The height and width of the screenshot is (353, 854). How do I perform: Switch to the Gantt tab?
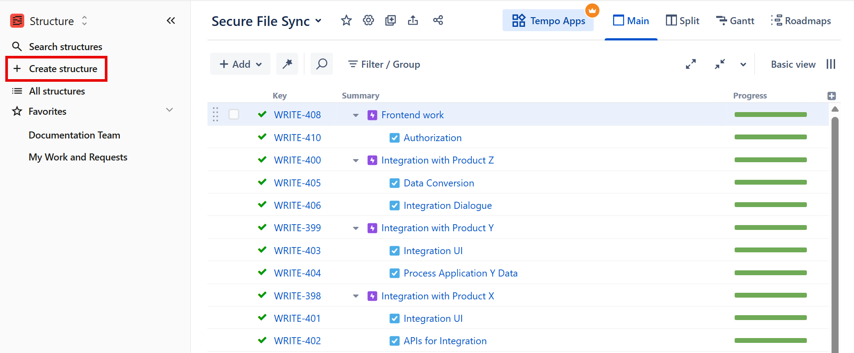click(x=735, y=21)
